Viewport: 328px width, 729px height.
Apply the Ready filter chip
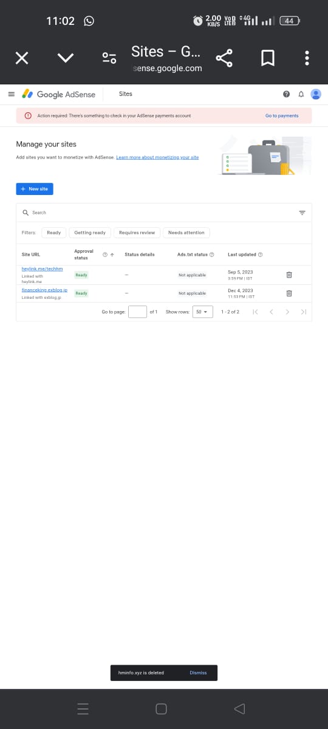pyautogui.click(x=54, y=233)
